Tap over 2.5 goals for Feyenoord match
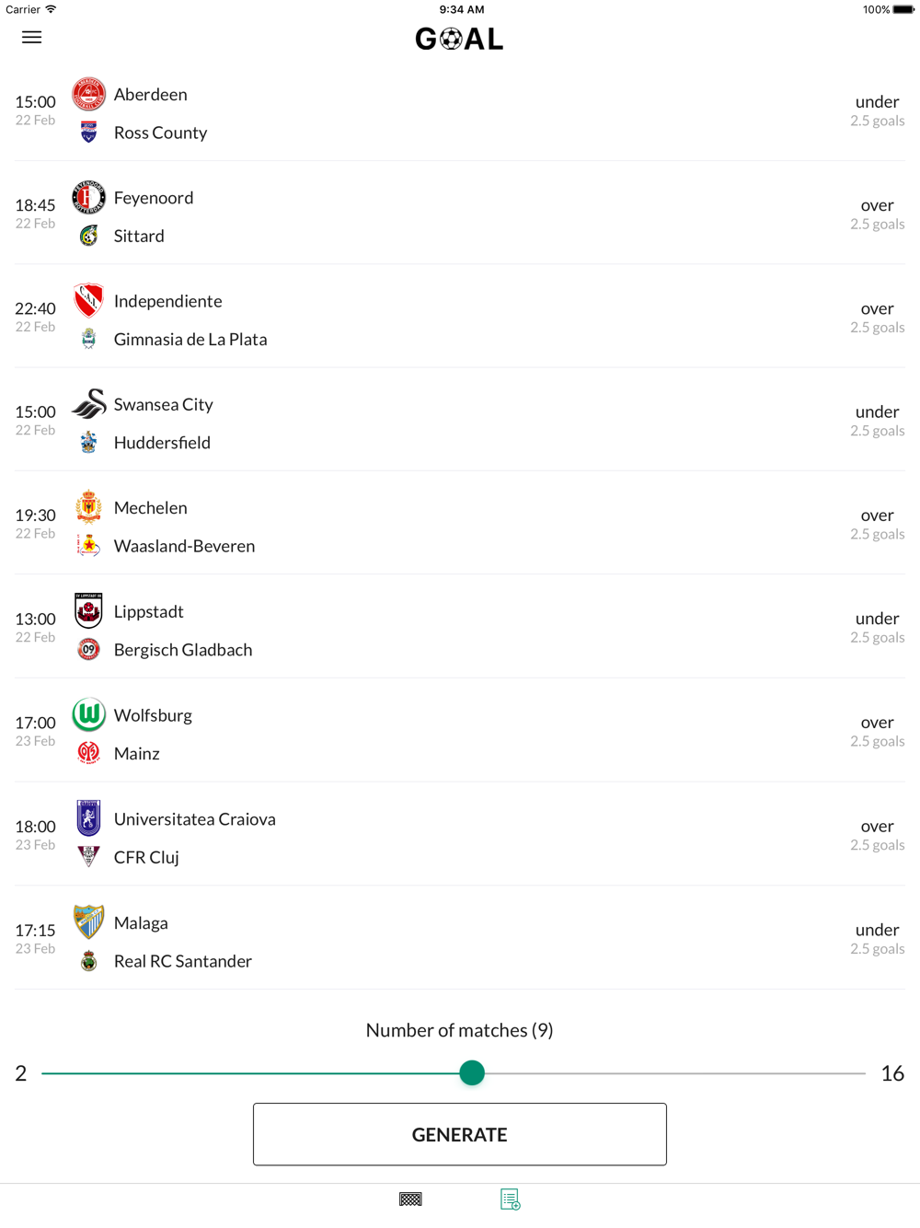This screenshot has width=920, height=1228. coord(877,214)
